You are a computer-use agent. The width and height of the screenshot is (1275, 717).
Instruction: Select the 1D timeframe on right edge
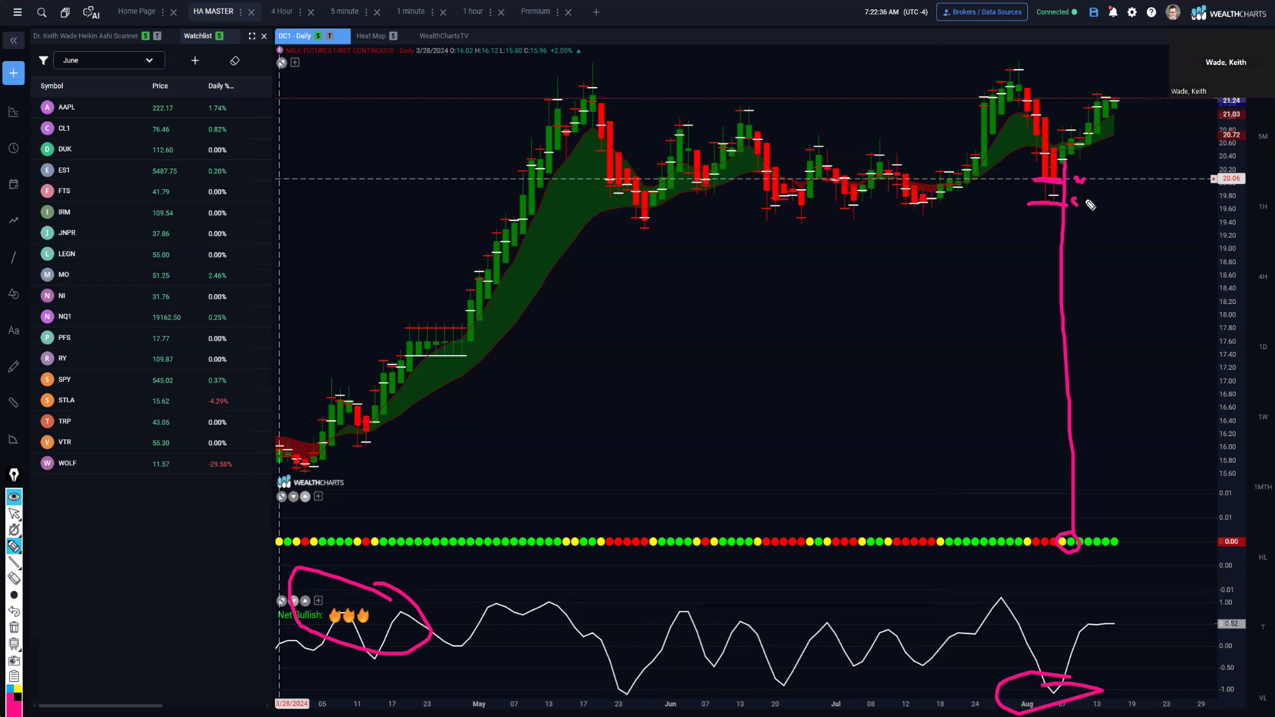click(1263, 347)
